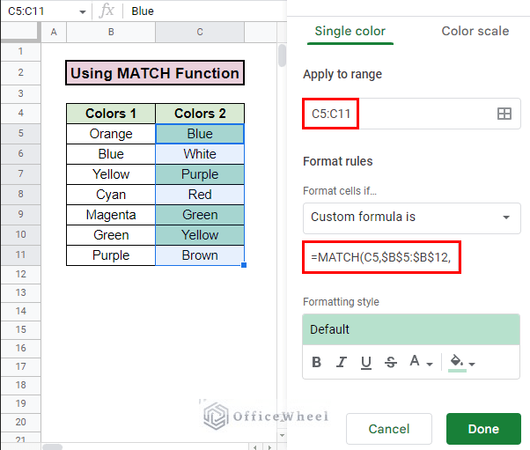The width and height of the screenshot is (530, 450).
Task: Click the Apply to range field C5:C11
Action: [x=411, y=114]
